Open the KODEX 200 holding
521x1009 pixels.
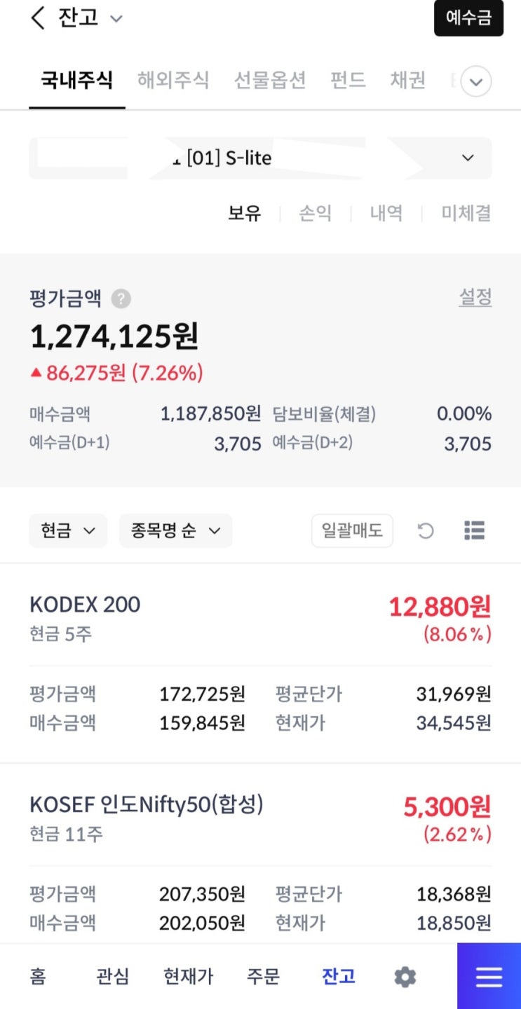point(85,605)
